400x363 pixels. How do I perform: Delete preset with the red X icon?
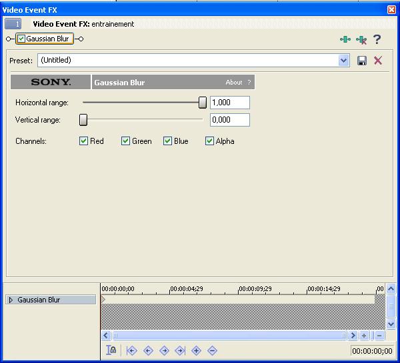coord(378,61)
